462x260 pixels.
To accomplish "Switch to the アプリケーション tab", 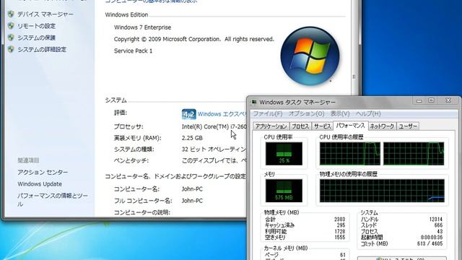I will 271,126.
